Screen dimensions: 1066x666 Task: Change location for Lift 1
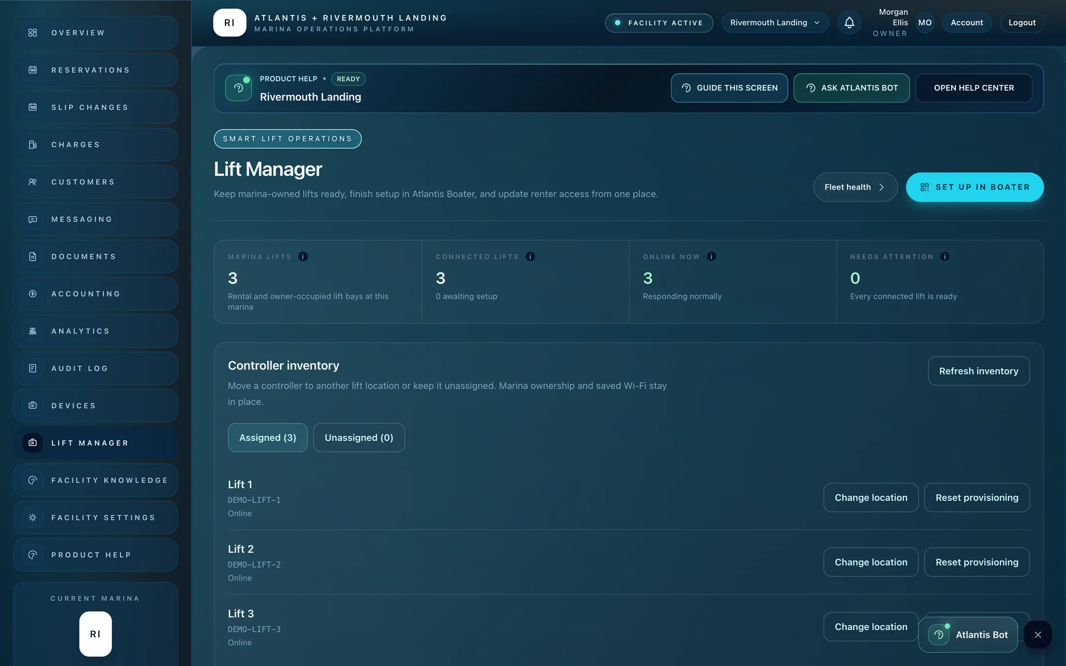pos(871,497)
